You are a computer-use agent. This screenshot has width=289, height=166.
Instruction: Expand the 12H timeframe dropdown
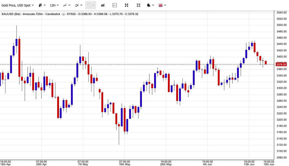point(54,5)
